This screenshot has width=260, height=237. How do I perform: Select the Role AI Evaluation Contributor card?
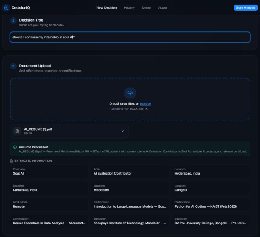point(130,172)
